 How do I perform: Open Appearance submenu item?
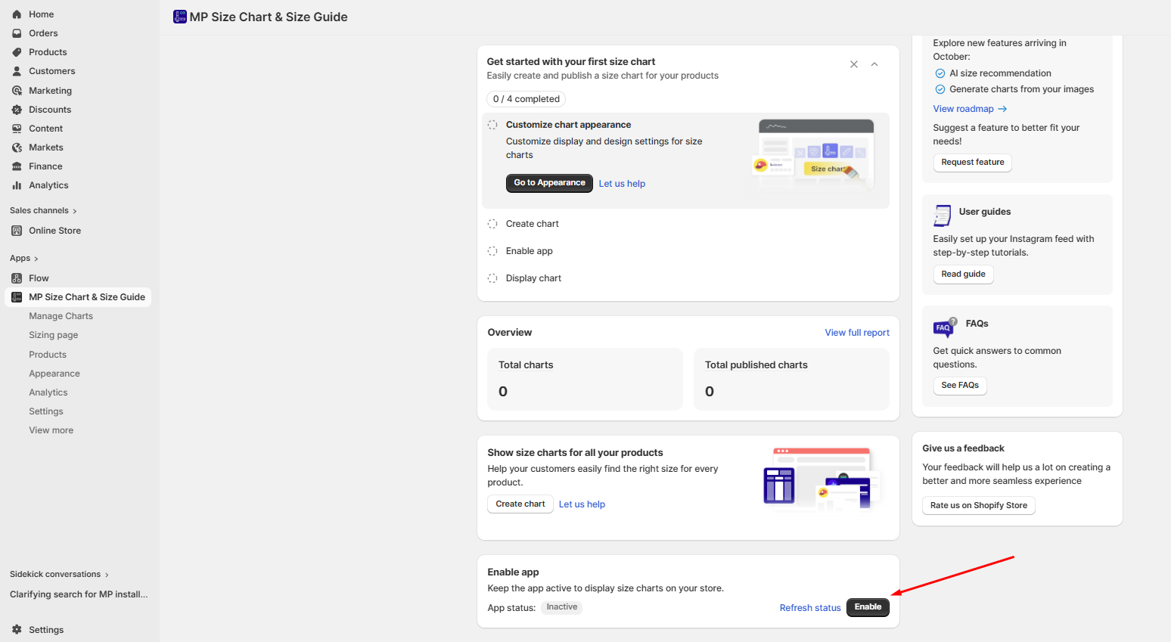click(x=54, y=374)
